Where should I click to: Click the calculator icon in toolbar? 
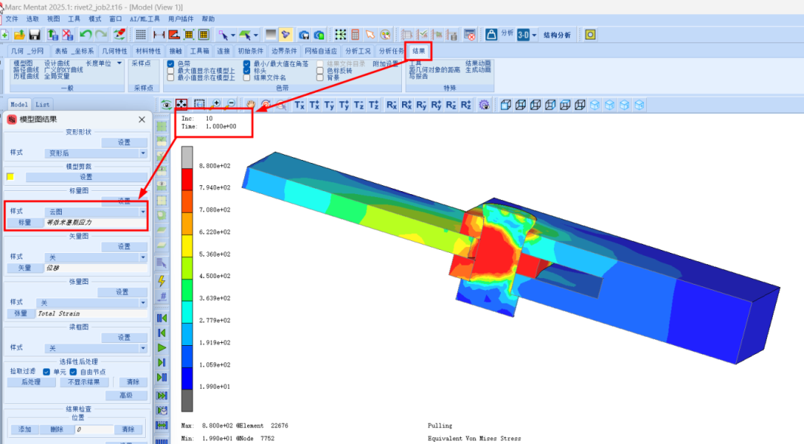click(355, 34)
